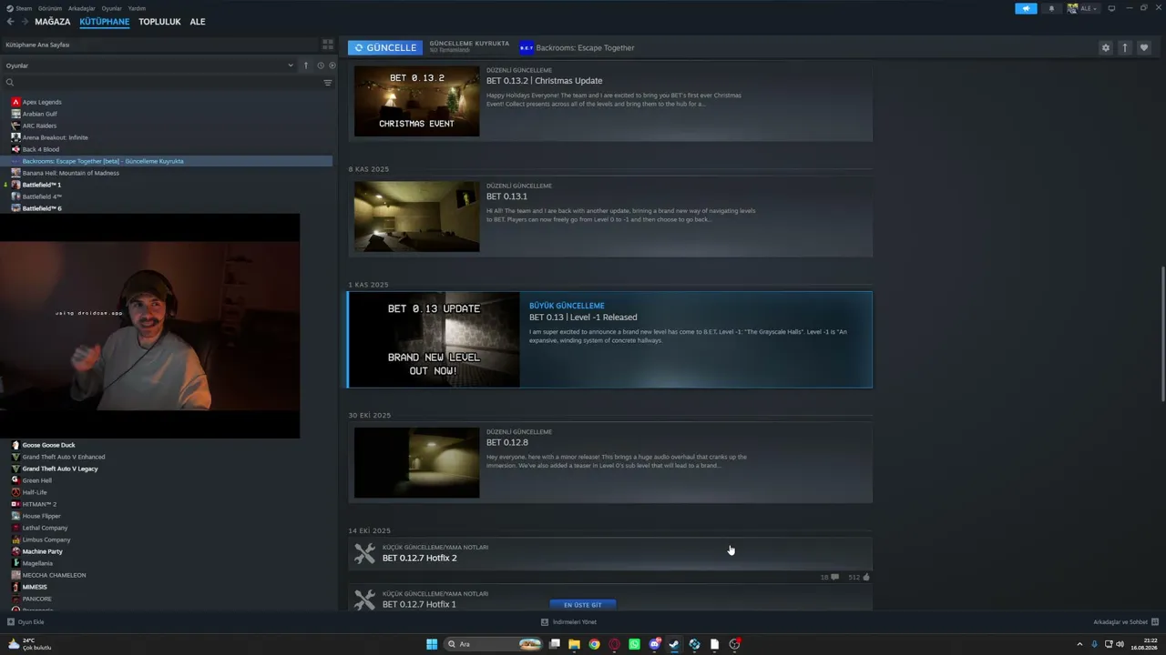The width and height of the screenshot is (1166, 655).
Task: Add game to favorites heart icon
Action: click(1144, 48)
